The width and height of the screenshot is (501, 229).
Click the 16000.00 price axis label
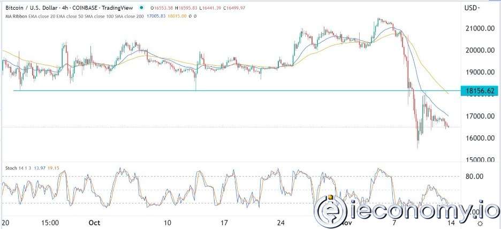[480, 138]
